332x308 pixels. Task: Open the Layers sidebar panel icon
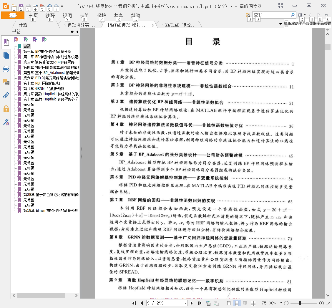6,69
